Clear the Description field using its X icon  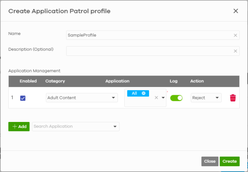click(x=235, y=51)
